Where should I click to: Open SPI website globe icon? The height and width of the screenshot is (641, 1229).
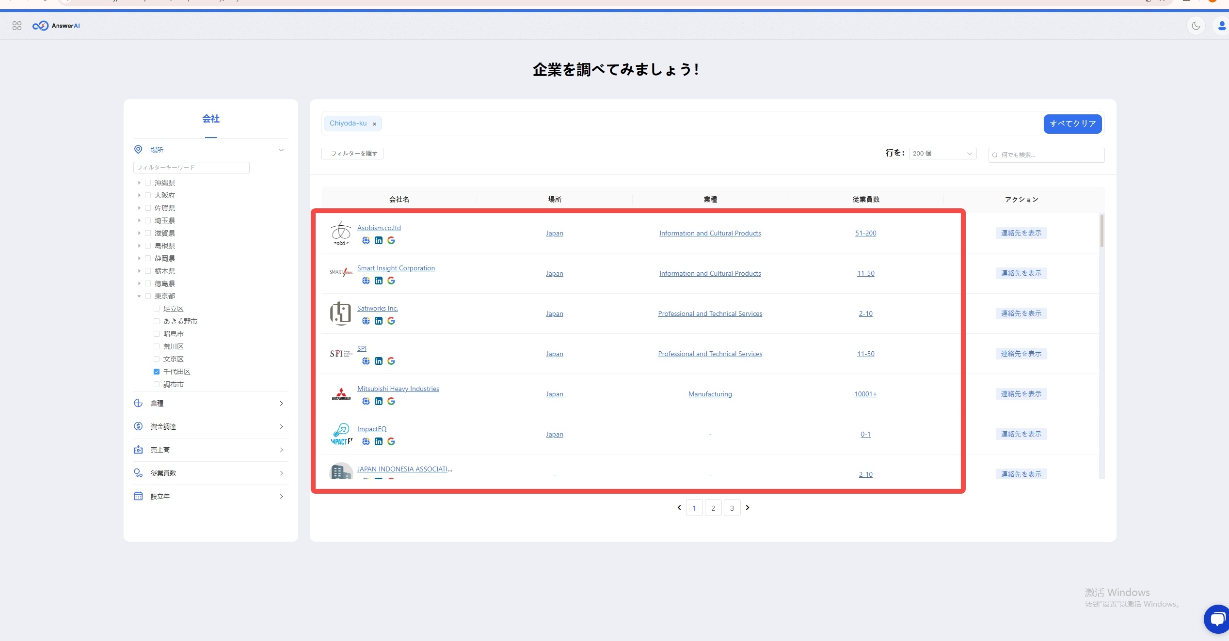366,361
